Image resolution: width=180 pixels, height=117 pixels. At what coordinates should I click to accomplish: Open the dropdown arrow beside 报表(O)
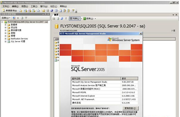[x=95, y=18]
